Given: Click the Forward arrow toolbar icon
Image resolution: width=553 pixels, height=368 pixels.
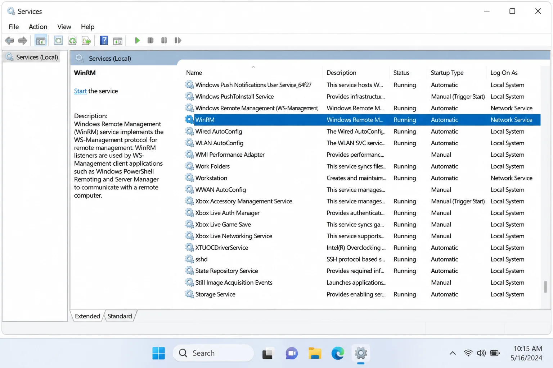Looking at the screenshot, I should 23,41.
